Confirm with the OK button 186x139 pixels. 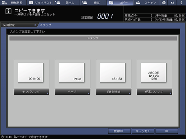pos(167,131)
